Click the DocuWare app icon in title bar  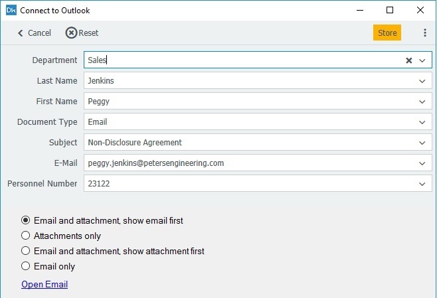[11, 11]
